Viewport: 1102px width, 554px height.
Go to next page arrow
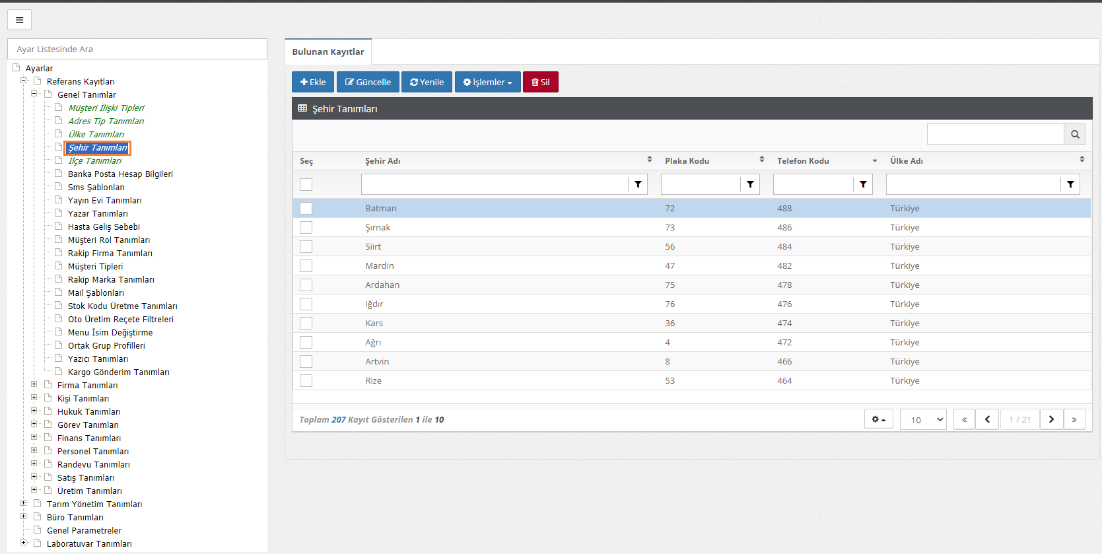1051,419
